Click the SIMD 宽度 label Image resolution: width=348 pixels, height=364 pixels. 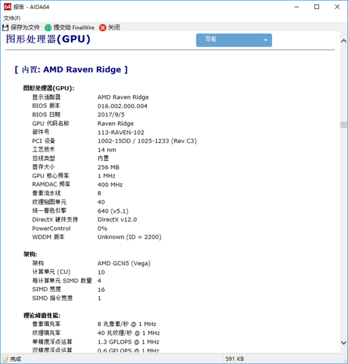(x=47, y=289)
